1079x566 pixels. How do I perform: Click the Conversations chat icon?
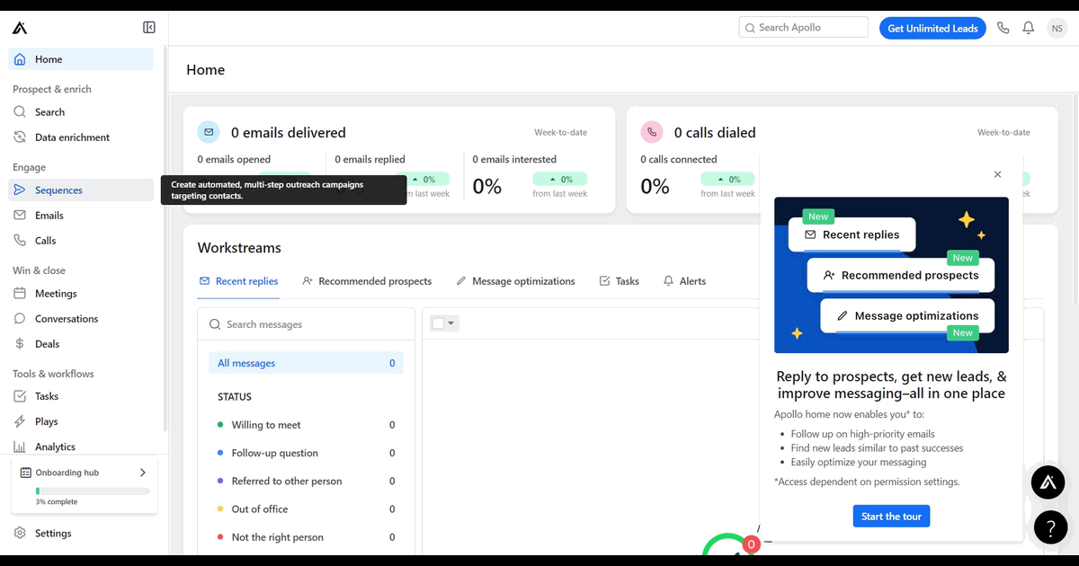tap(20, 319)
